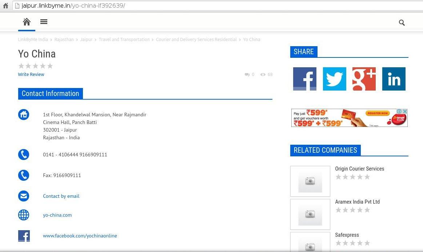Click the phone icon beside 0141 number

coord(24,155)
